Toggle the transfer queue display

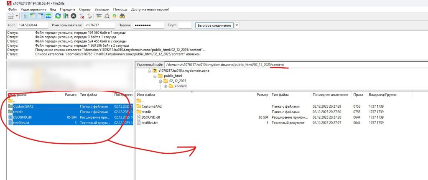pos(48,16)
